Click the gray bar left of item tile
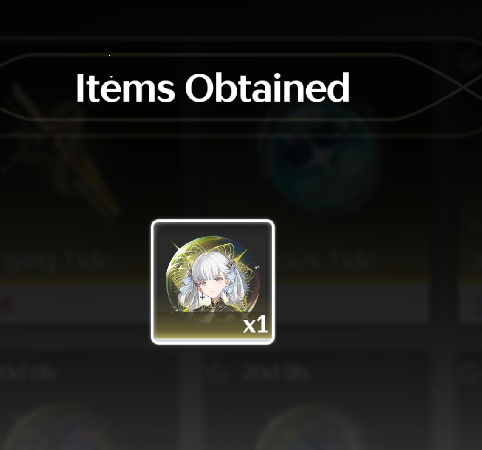Viewport: 482px width, 450px height. point(75,304)
